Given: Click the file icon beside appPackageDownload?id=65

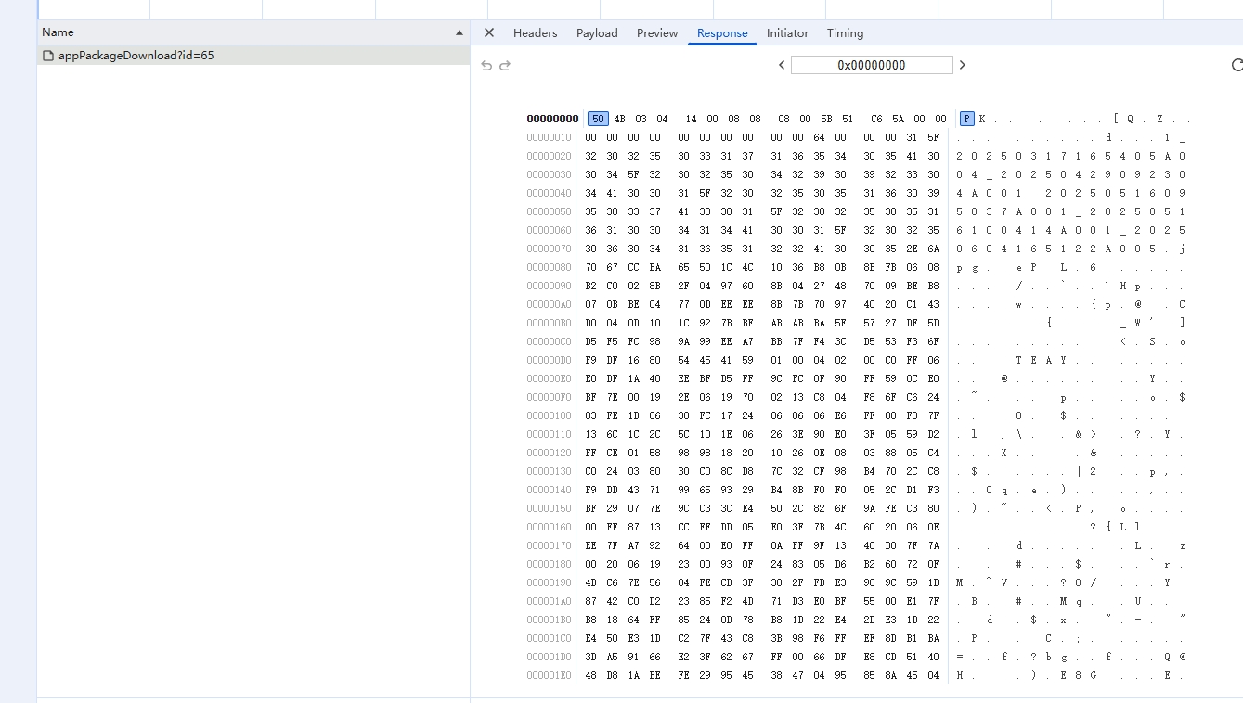Looking at the screenshot, I should tap(49, 56).
